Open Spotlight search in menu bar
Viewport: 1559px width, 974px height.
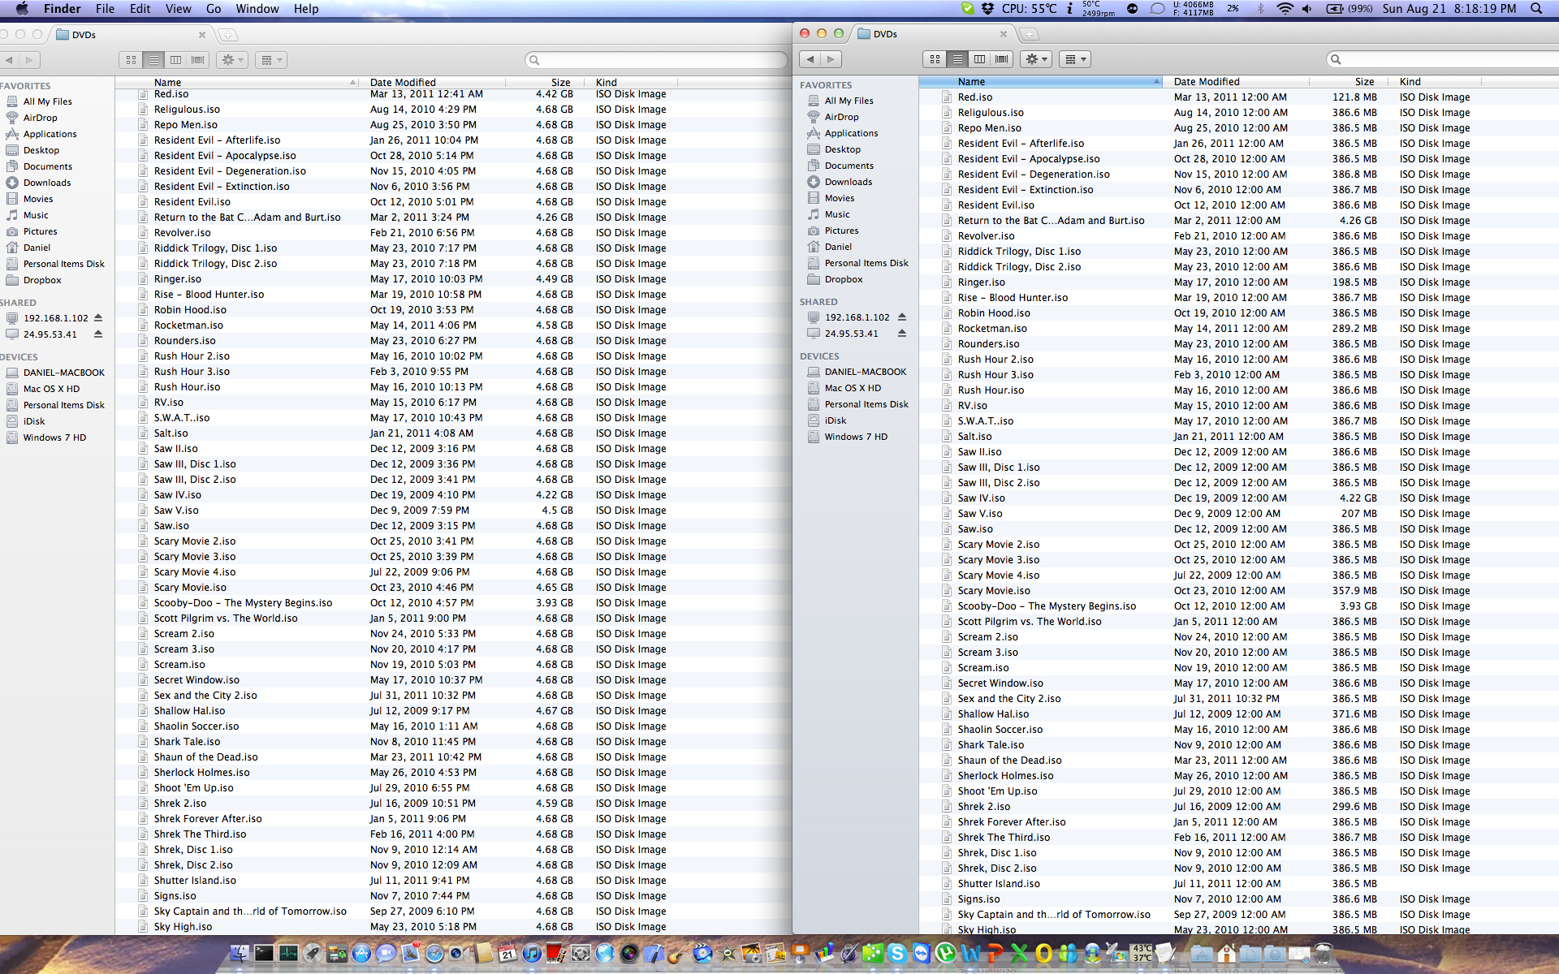[x=1536, y=9]
